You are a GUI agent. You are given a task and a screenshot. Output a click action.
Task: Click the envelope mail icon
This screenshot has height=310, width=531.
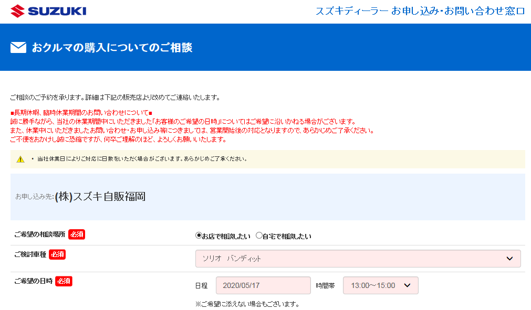(x=18, y=47)
